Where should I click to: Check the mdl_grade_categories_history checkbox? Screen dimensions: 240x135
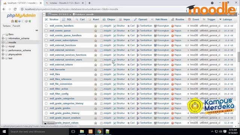(x=46, y=103)
